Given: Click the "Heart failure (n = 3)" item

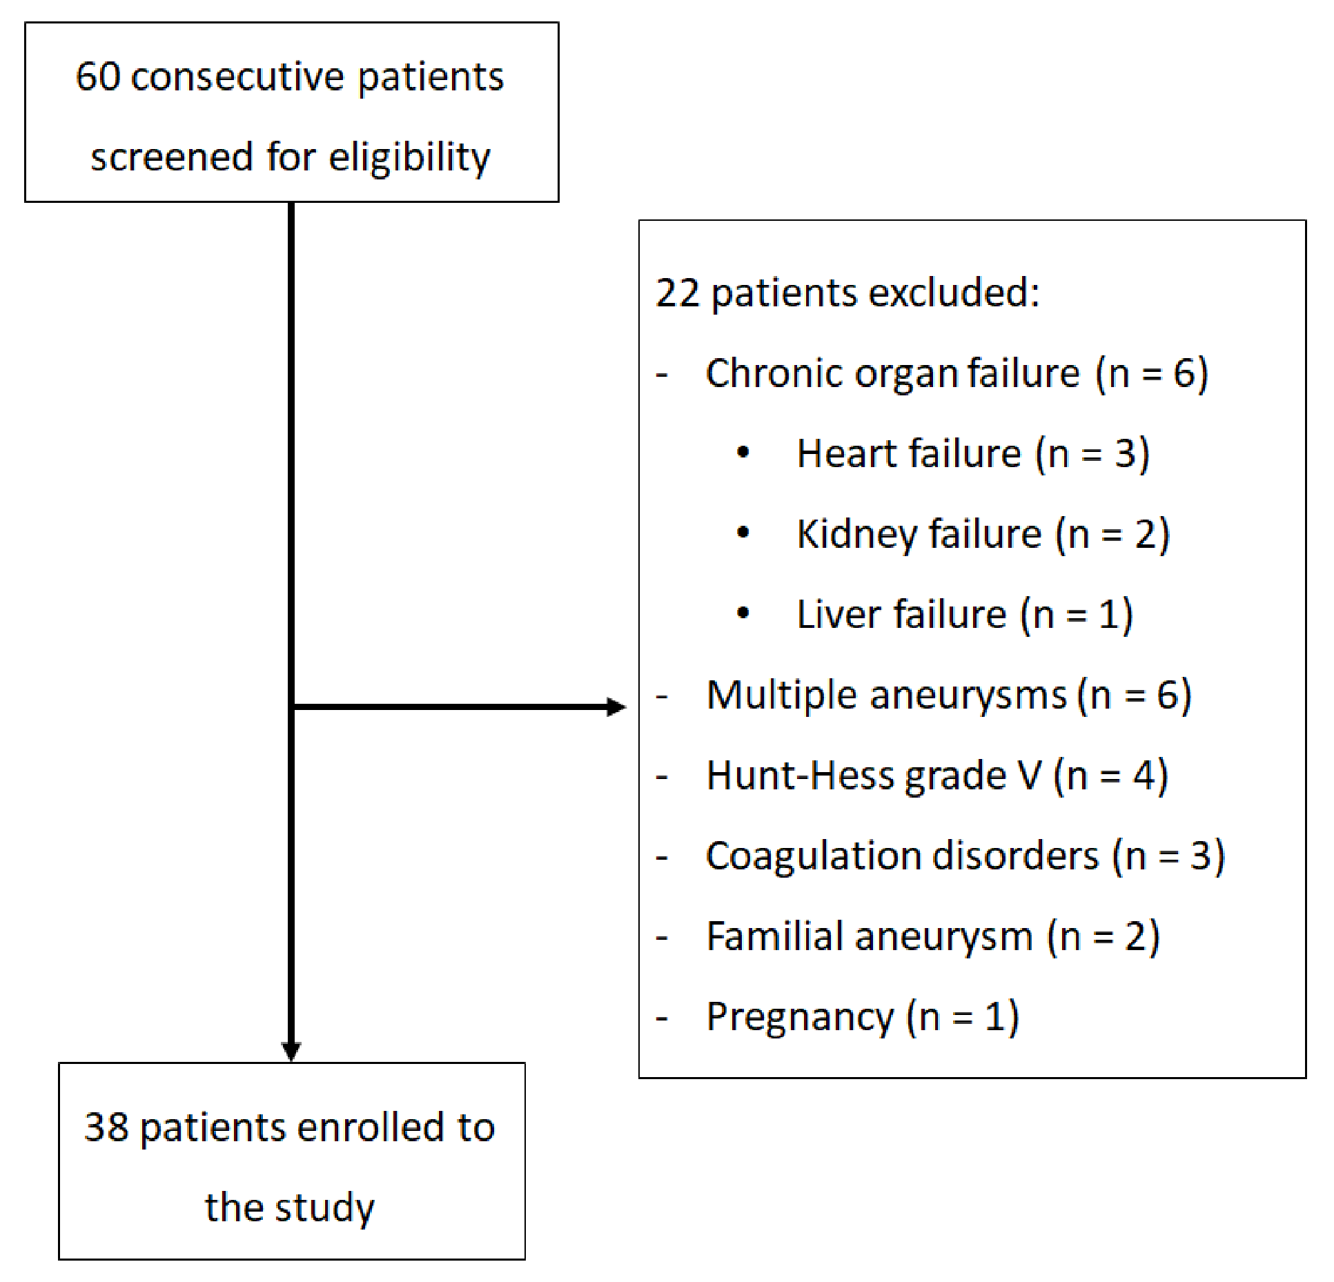Looking at the screenshot, I should pos(973,454).
